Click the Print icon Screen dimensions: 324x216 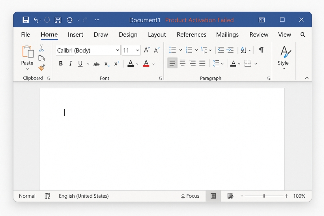70,20
